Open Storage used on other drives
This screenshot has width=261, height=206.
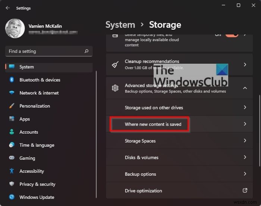[179, 107]
